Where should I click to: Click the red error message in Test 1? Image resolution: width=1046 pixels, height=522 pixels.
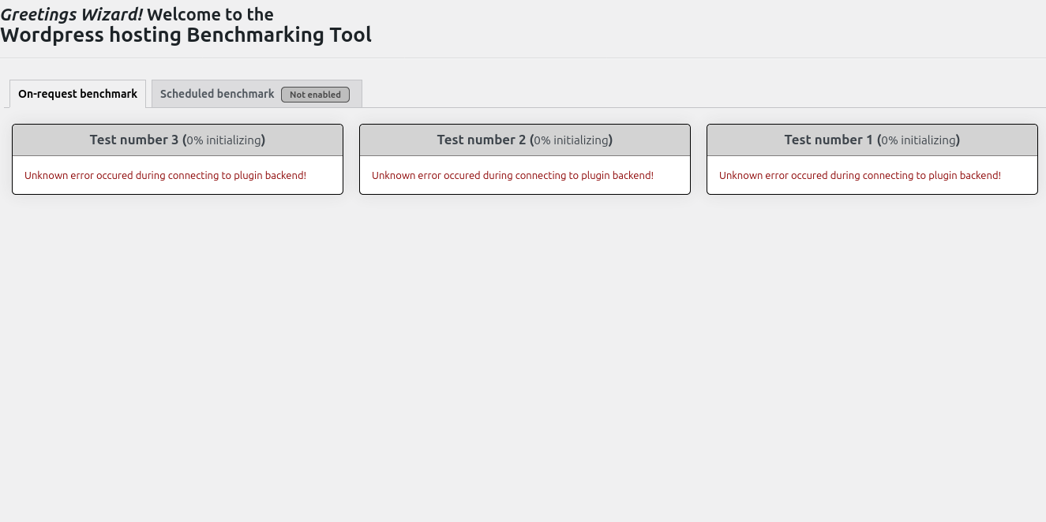coord(860,175)
